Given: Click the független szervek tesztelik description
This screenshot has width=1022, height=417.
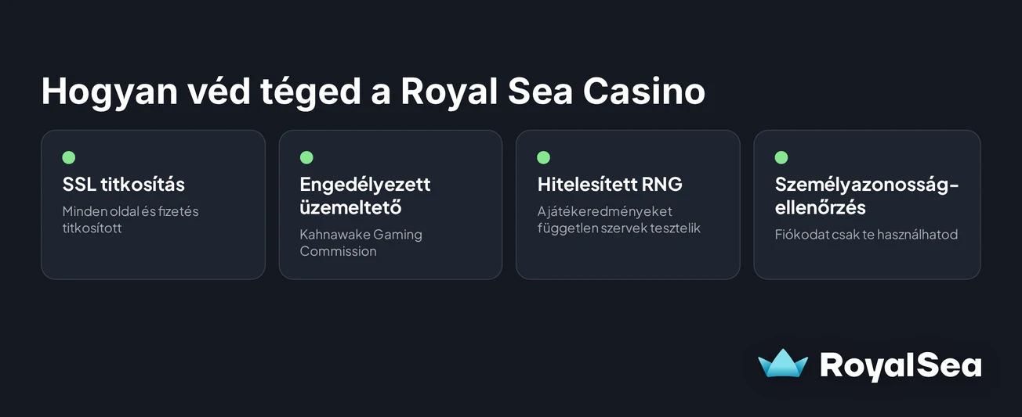Looking at the screenshot, I should click(x=618, y=220).
